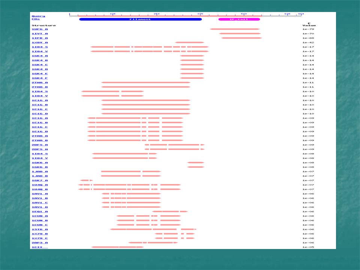Viewport: 360px width, 270px height.
Task: Open structure link 1CUN_B
Action: [x=40, y=220]
